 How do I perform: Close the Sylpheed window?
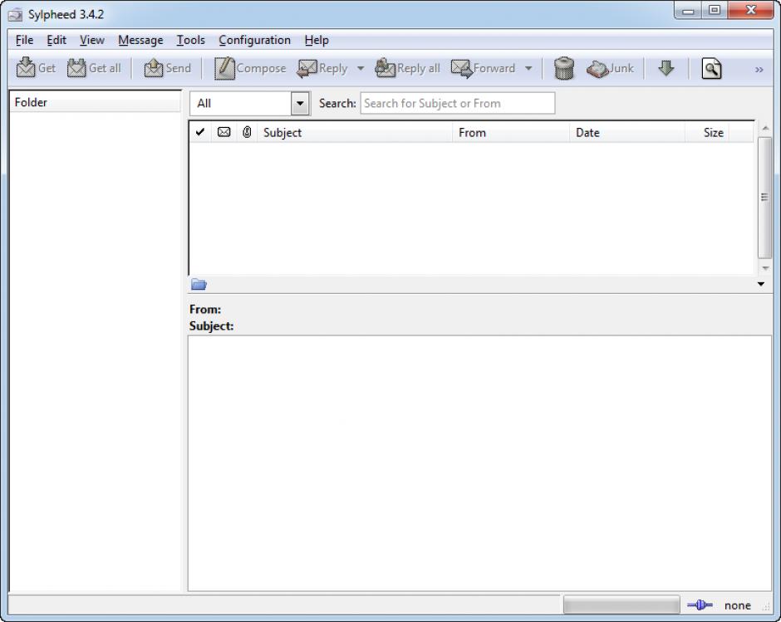pos(751,11)
